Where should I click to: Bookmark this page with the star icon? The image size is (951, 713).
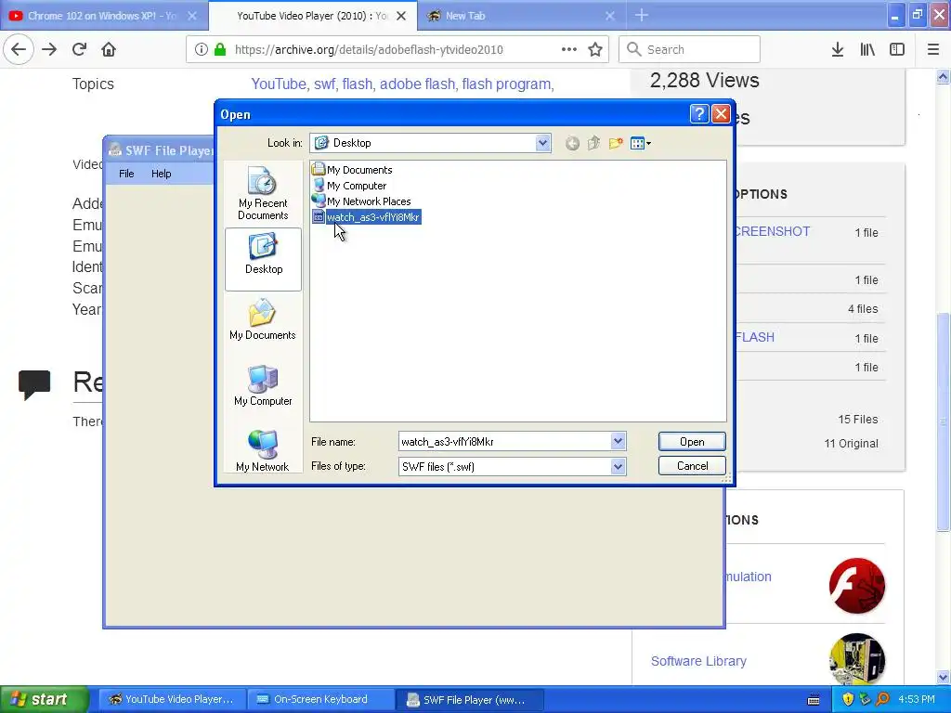coord(595,49)
